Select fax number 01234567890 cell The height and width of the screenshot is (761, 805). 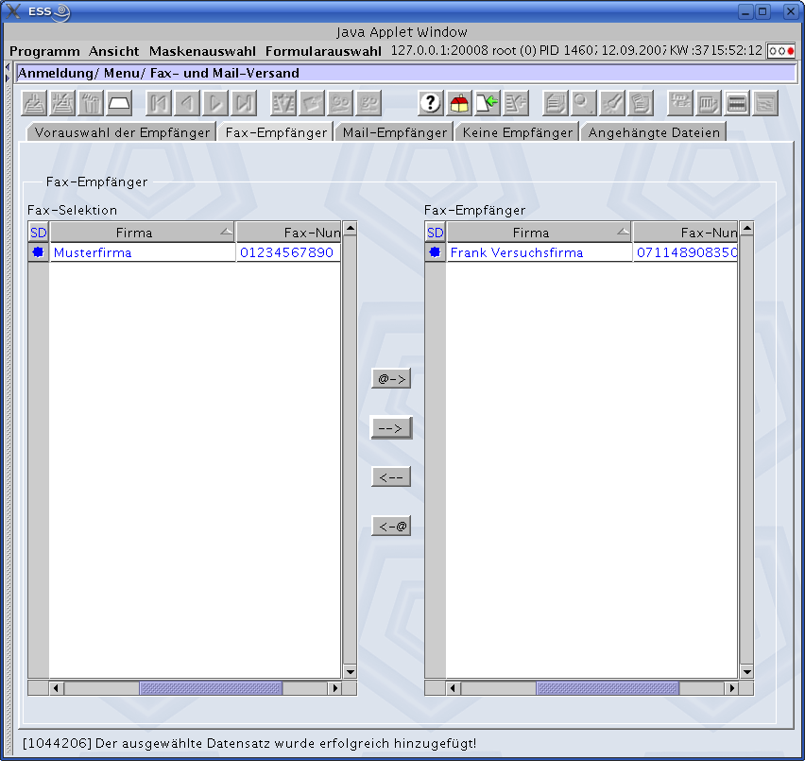[x=288, y=252]
